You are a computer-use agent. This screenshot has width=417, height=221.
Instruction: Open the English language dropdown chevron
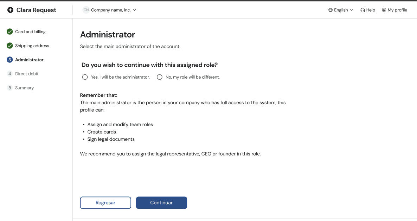click(x=352, y=10)
